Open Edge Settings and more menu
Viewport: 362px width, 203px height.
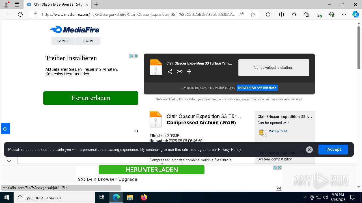[344, 14]
